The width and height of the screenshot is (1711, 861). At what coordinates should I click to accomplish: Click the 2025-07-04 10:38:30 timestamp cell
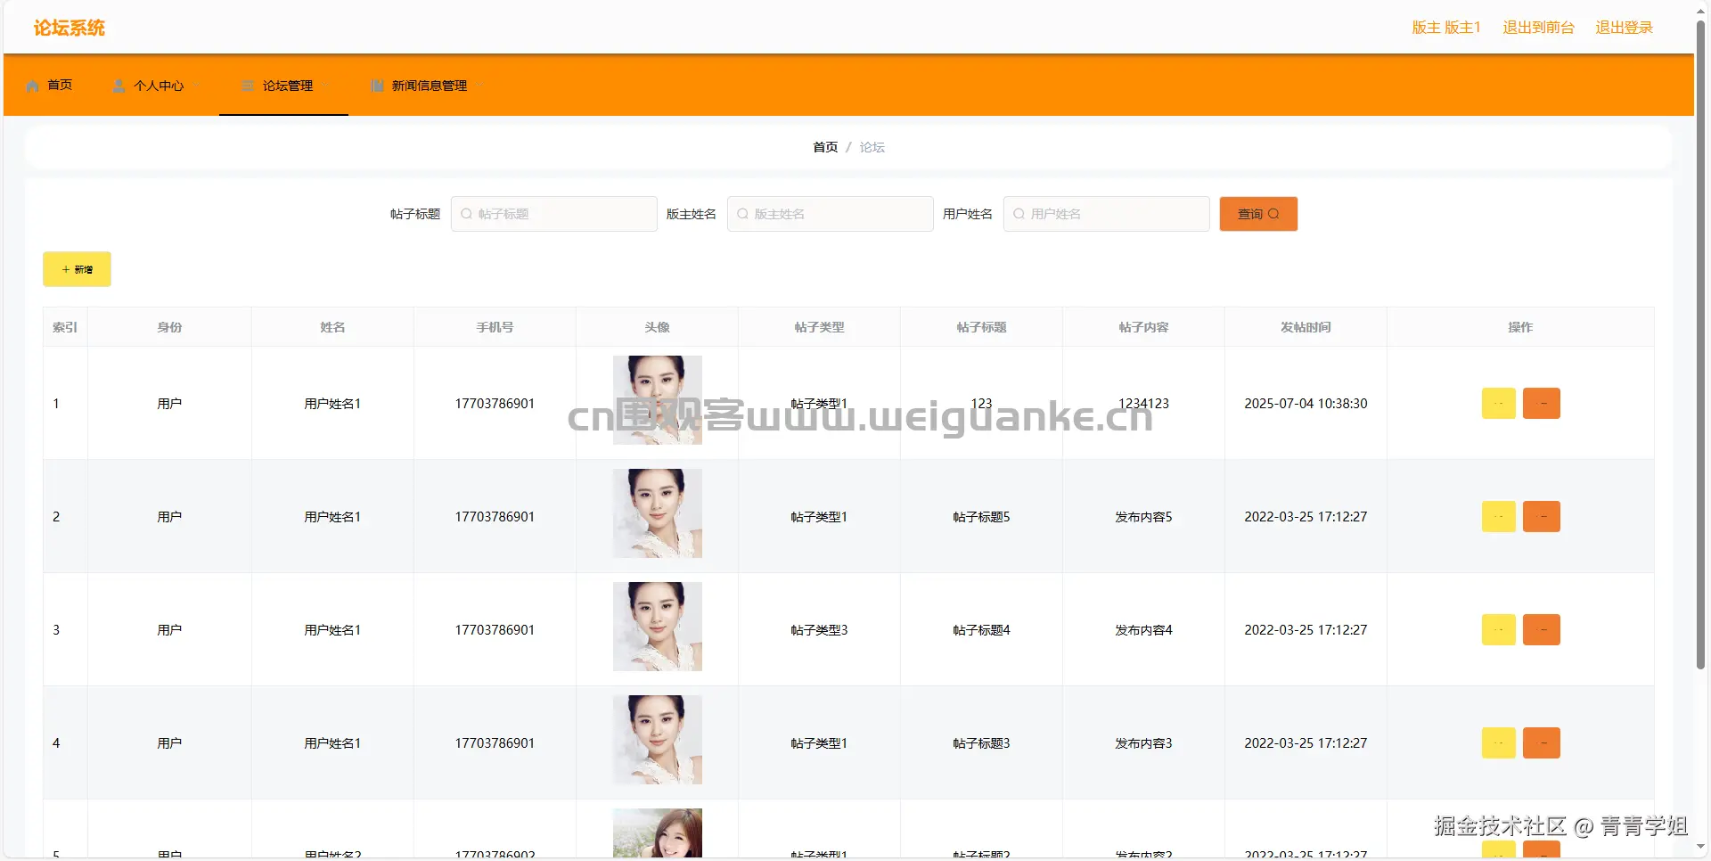[1306, 404]
